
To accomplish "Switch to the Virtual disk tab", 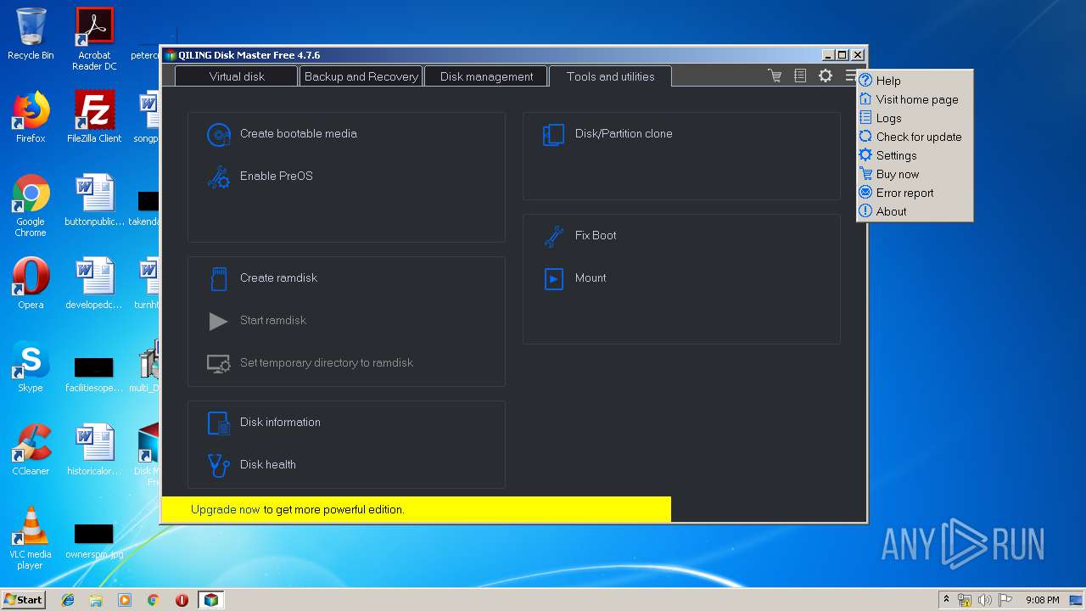I will coord(237,76).
